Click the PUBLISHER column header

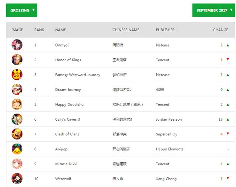[165, 30]
